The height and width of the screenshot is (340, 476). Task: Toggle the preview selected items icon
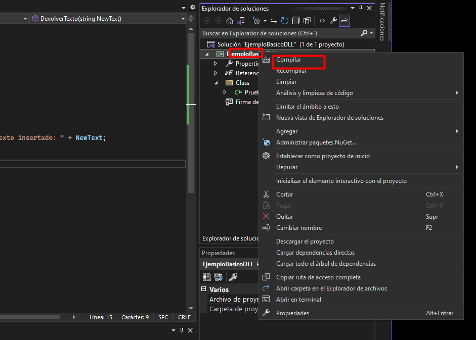(x=344, y=21)
